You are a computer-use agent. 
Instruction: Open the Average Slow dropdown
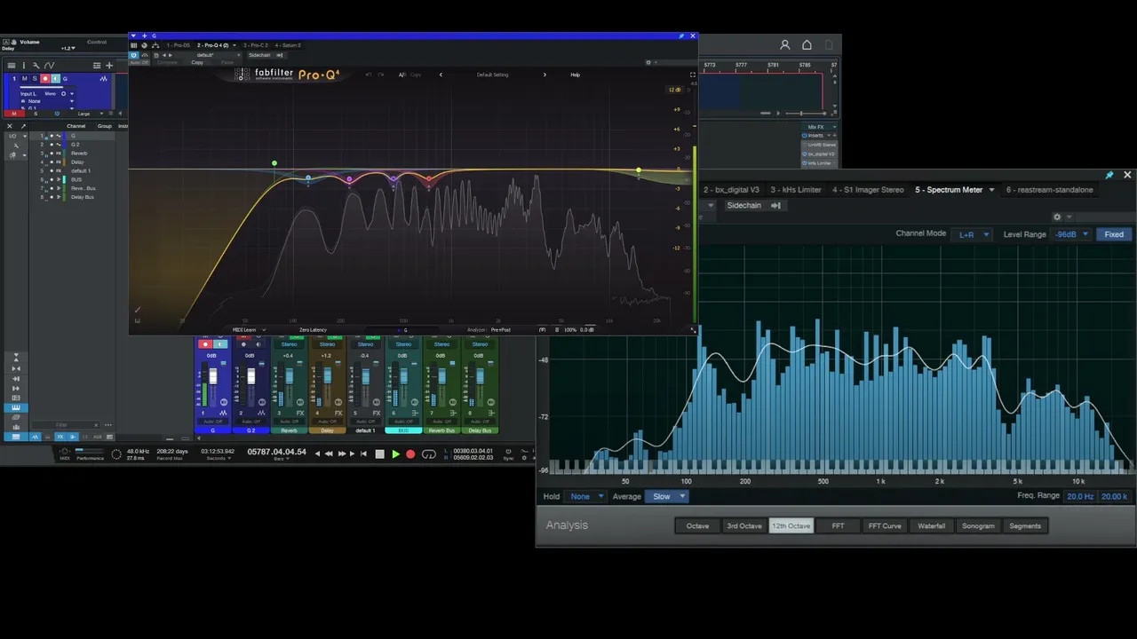coord(667,497)
